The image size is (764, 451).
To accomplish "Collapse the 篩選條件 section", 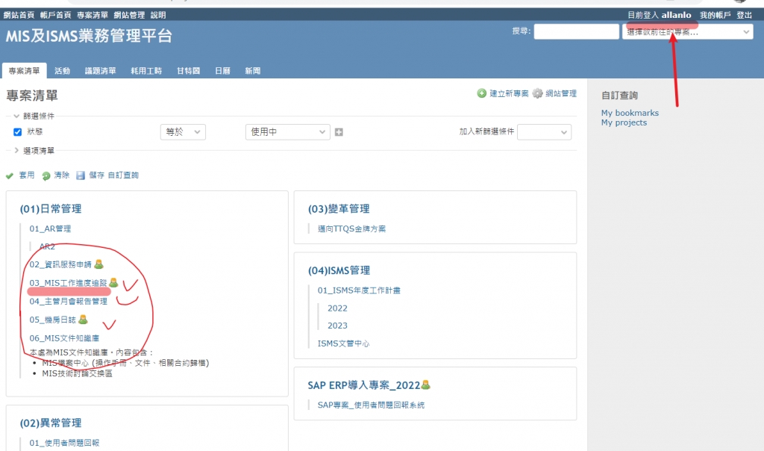I will [16, 116].
